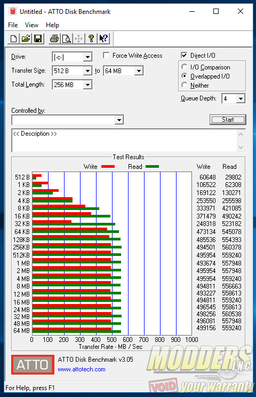256x397 pixels.
Task: Click the green Read legend swatch
Action: [x=152, y=167]
